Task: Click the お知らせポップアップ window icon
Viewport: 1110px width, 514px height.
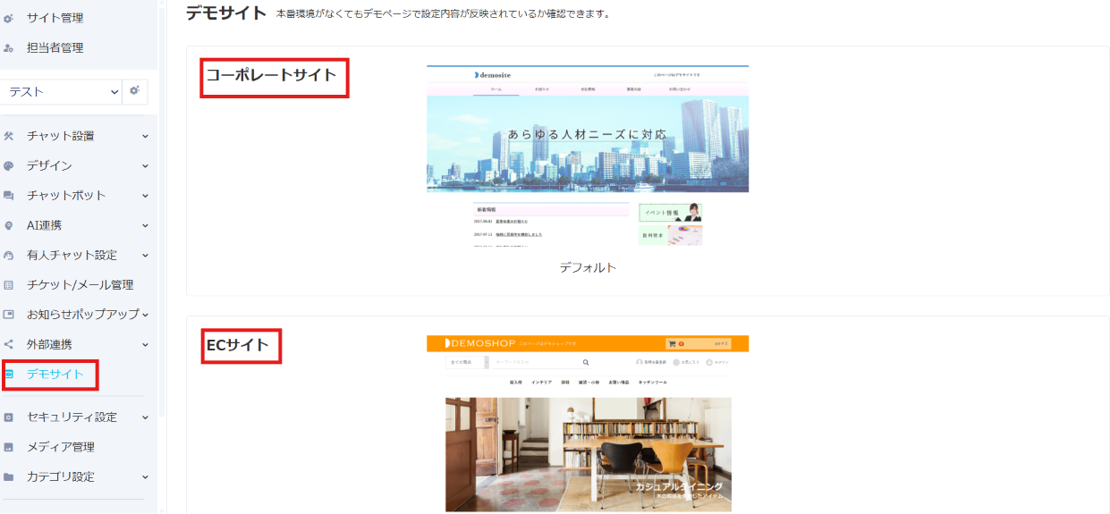Action: pyautogui.click(x=9, y=314)
